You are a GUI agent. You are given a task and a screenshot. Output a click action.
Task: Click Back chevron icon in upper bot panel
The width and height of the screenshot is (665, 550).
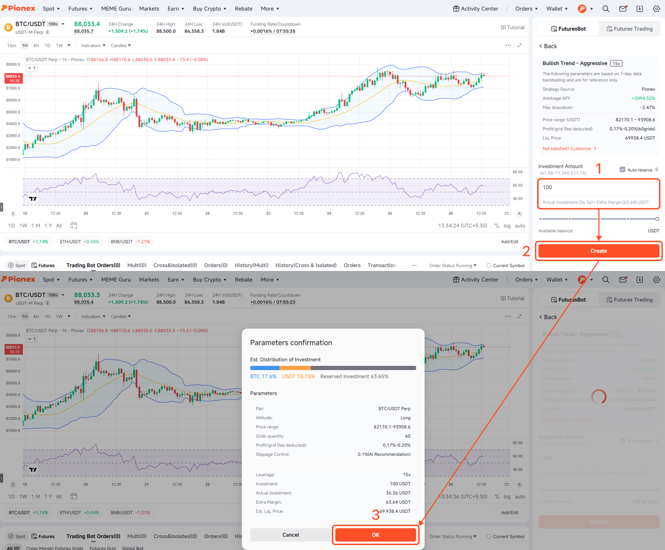[x=541, y=46]
